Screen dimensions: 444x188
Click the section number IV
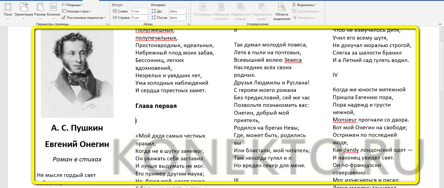335,75
